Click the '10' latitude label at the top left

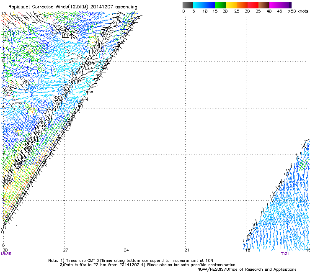pos(3,14)
